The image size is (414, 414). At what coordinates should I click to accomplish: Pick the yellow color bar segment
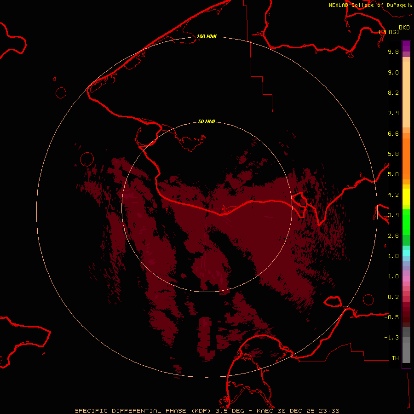pyautogui.click(x=406, y=197)
